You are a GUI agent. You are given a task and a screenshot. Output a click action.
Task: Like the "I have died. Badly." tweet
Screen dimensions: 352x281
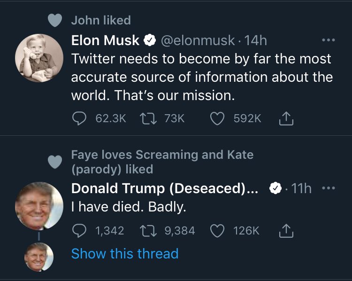click(x=216, y=230)
